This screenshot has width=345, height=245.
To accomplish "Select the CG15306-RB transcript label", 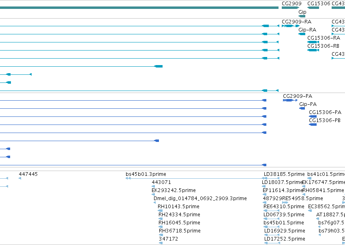I will pyautogui.click(x=323, y=46).
